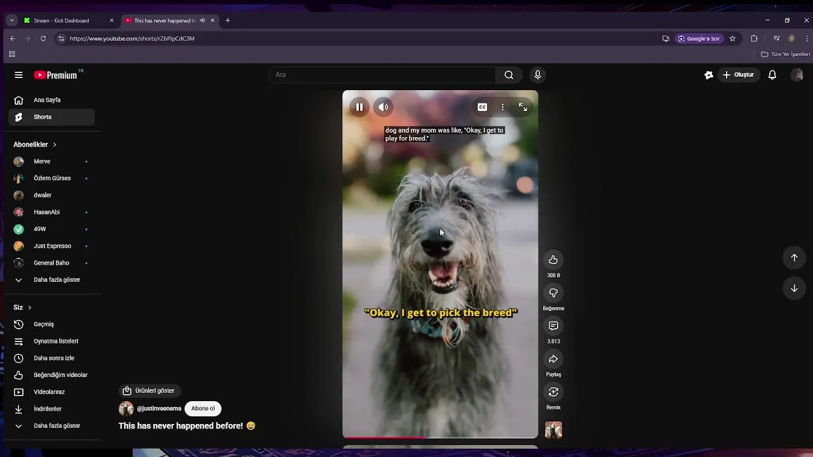813x457 pixels.
Task: Remix this Short
Action: coord(553,392)
